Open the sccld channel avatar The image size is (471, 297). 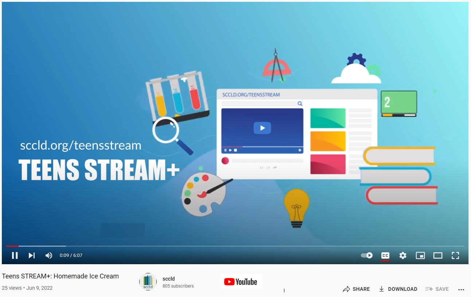coord(148,282)
